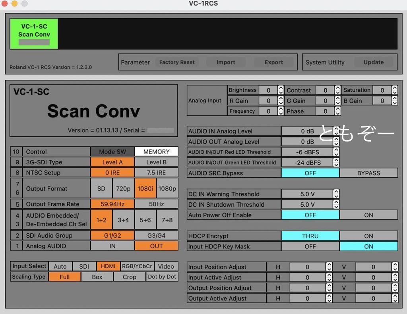The width and height of the screenshot is (407, 314).
Task: Choose SDI Audio Group G1/G2
Action: (x=112, y=235)
